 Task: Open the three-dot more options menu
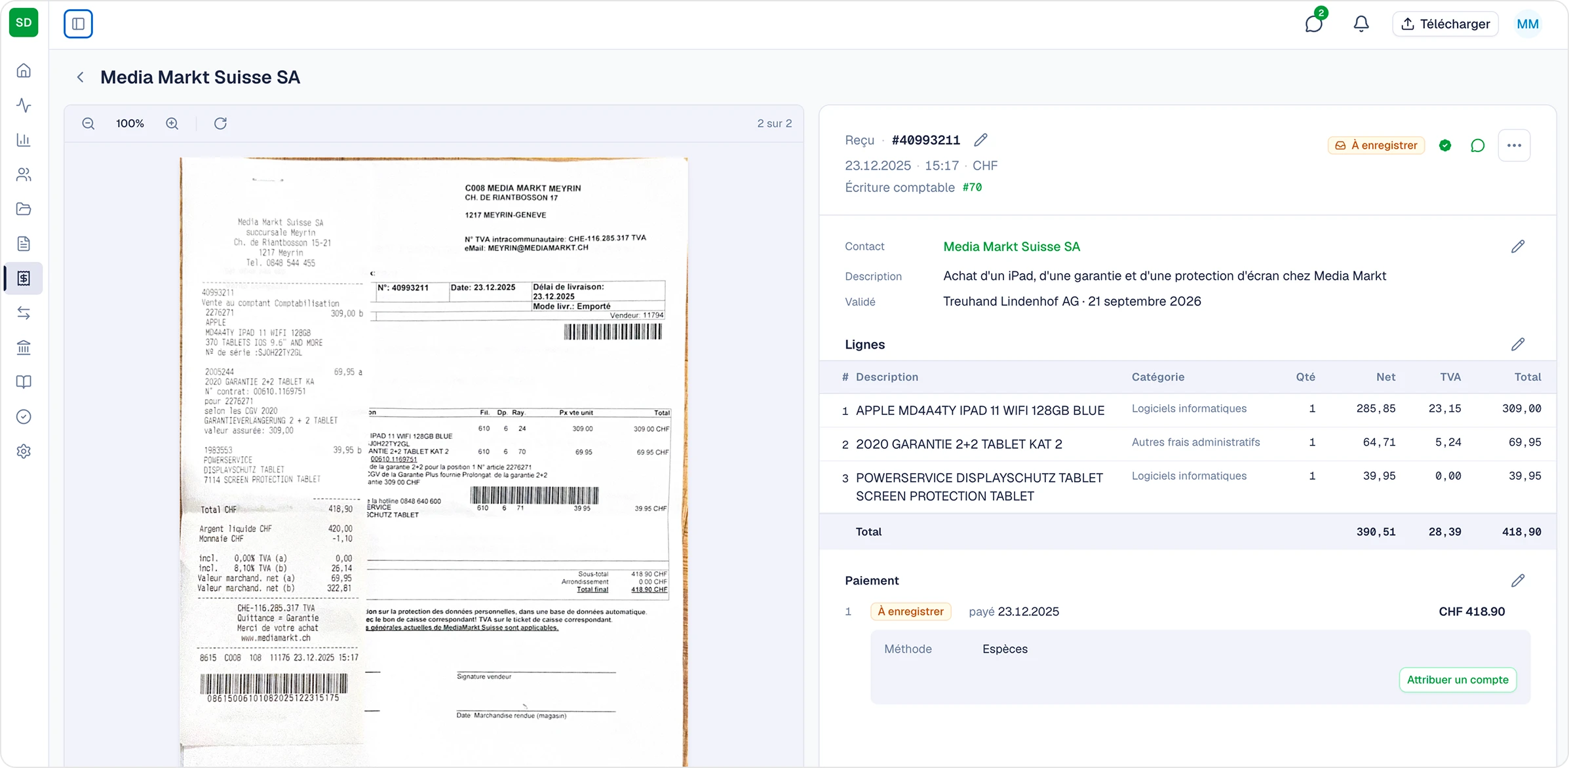point(1514,145)
